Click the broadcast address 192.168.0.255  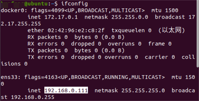[33, 97]
